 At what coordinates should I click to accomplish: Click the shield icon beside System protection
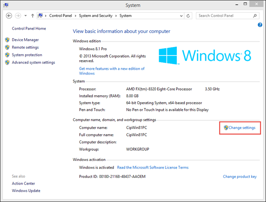(x=7, y=55)
